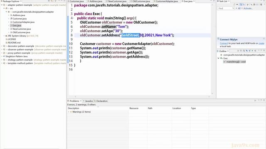The image size is (266, 149).
Task: Collapse the adapter-pattern-example project
Action: (x=2, y=5)
